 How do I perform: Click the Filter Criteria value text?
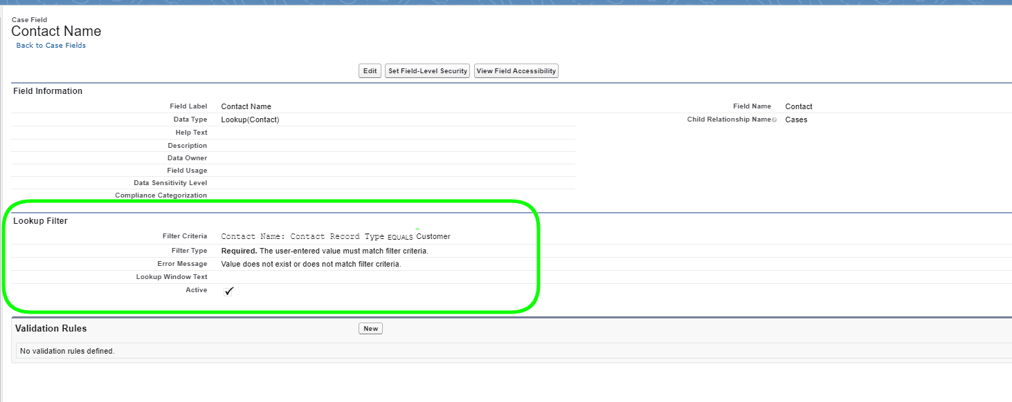coord(335,236)
